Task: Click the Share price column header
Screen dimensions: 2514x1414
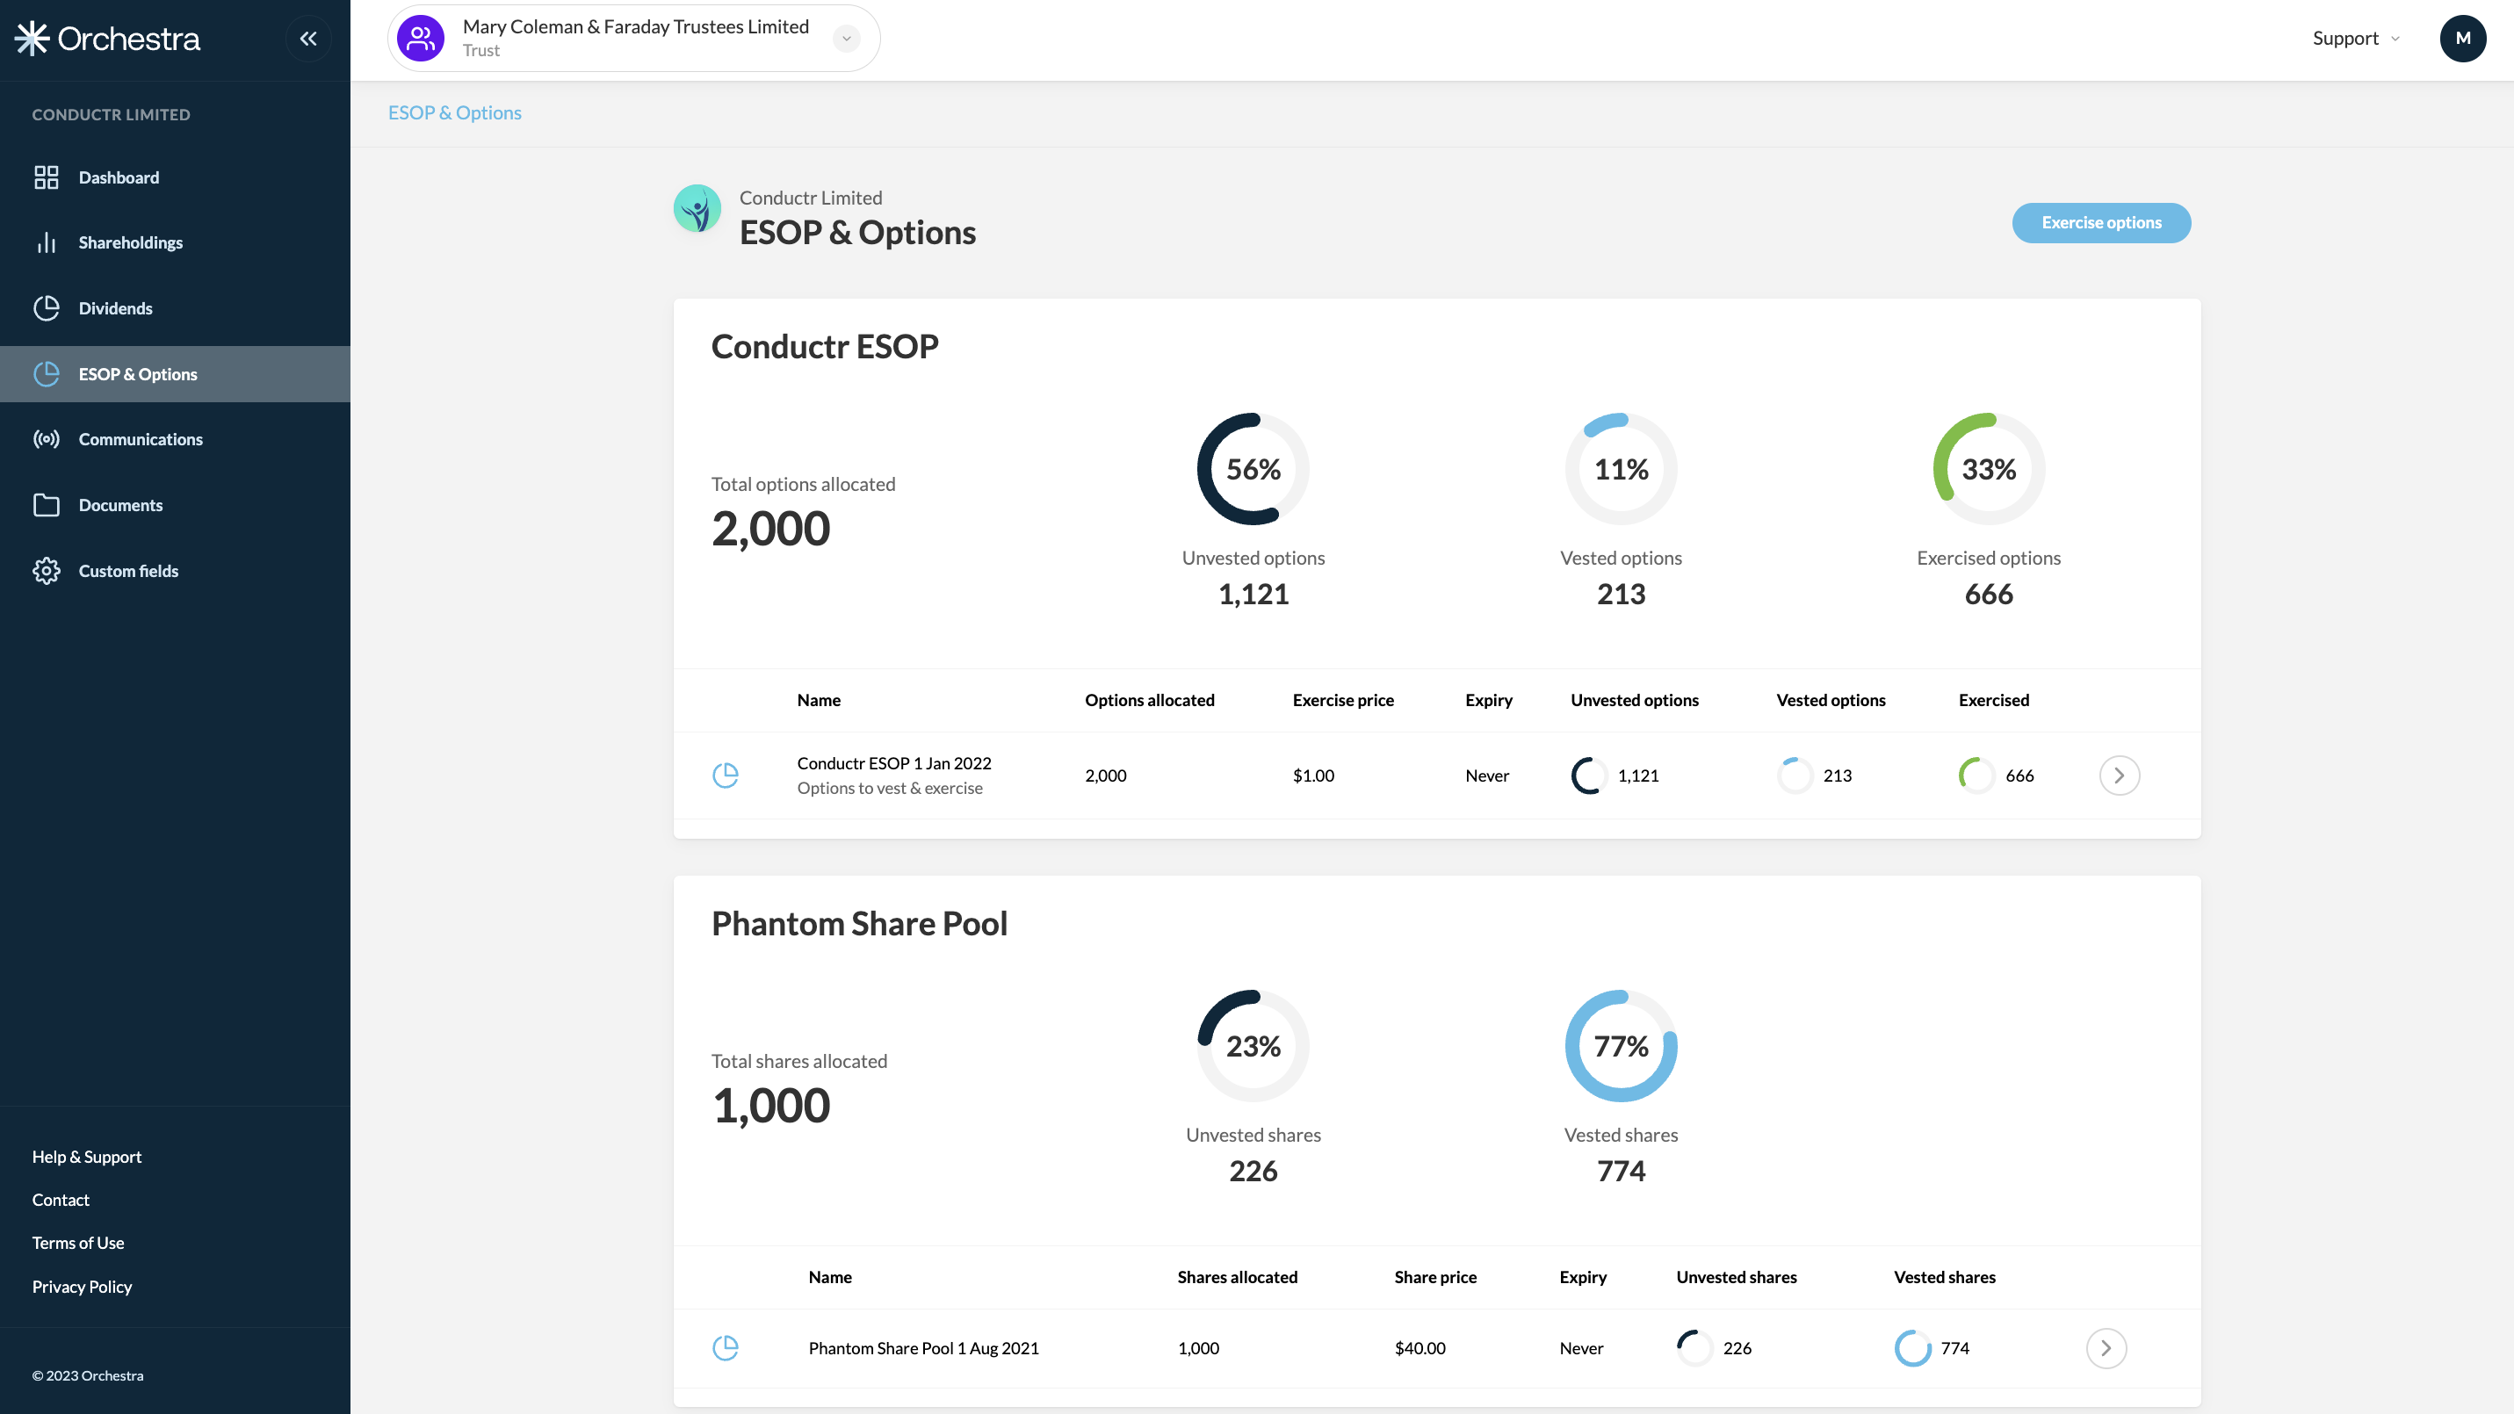Action: [x=1435, y=1277]
